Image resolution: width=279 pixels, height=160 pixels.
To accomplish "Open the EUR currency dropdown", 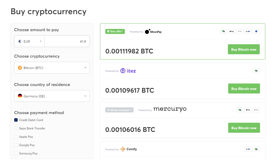I will (x=29, y=41).
